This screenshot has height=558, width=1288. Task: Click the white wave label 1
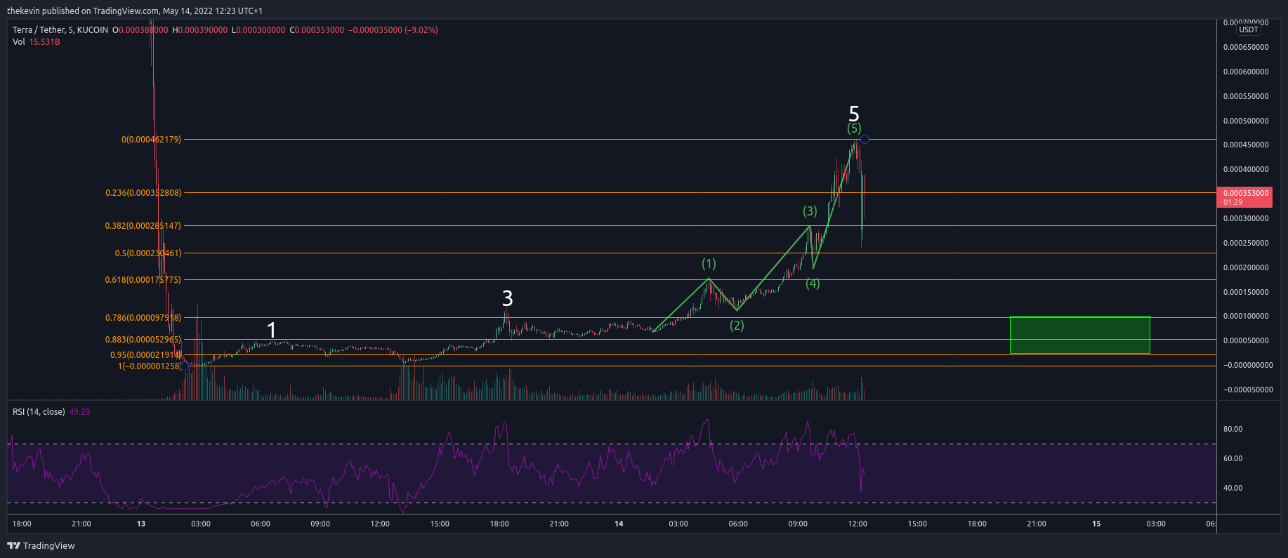pos(272,330)
